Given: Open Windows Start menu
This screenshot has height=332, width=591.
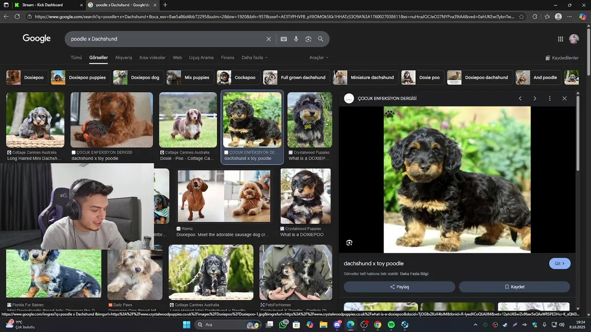Looking at the screenshot, I should point(187,325).
